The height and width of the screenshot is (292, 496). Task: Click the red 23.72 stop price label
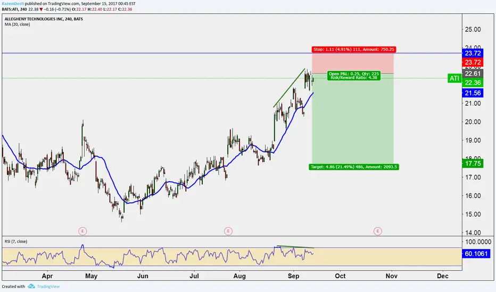473,62
